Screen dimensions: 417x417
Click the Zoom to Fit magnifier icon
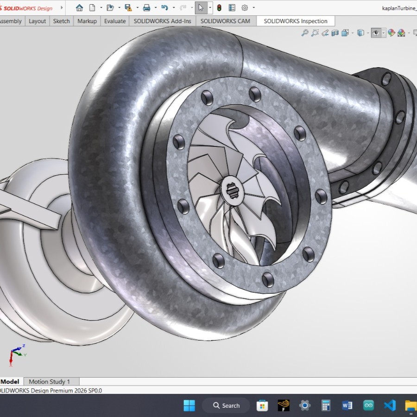pyautogui.click(x=305, y=33)
